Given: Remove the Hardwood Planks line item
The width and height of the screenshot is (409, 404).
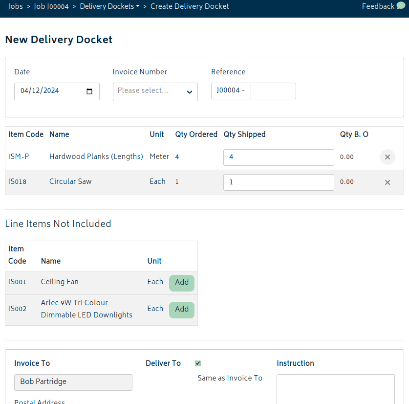Looking at the screenshot, I should pos(387,157).
